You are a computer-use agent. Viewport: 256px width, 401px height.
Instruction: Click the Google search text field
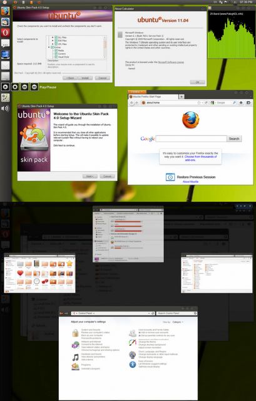pyautogui.click(x=191, y=138)
